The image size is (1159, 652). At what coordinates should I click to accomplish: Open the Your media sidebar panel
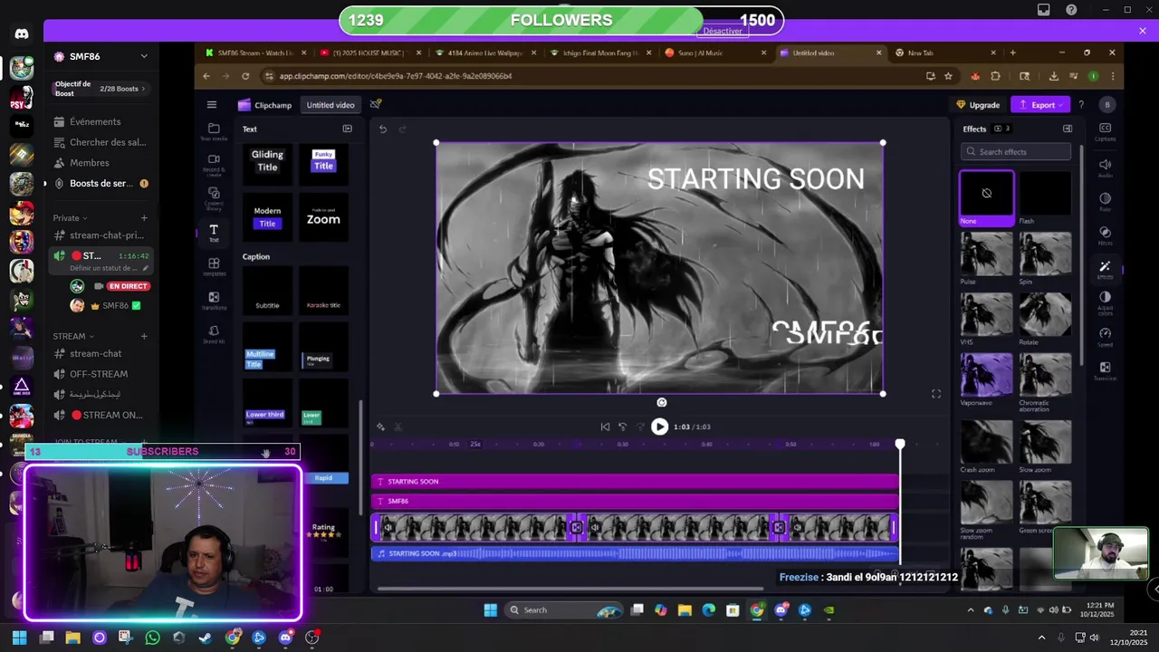pyautogui.click(x=214, y=132)
